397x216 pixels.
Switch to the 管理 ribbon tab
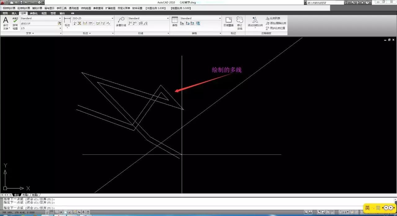pyautogui.click(x=53, y=13)
